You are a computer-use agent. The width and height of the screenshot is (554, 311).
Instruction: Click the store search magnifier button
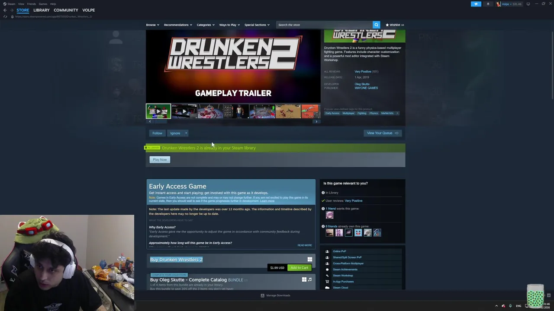pyautogui.click(x=376, y=25)
